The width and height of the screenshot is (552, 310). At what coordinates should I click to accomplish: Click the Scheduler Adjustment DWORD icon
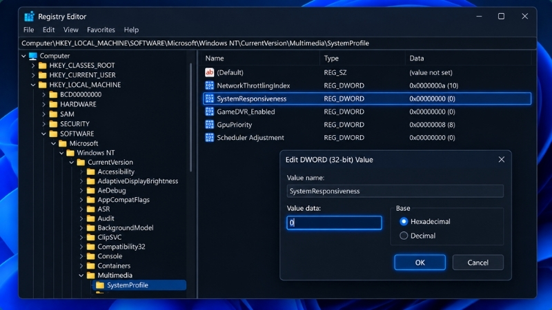pos(210,137)
